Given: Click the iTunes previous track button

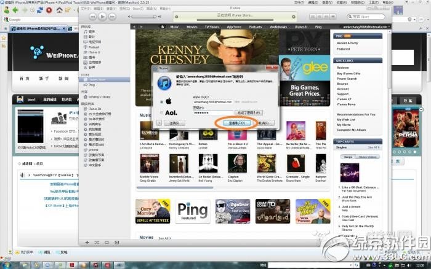Looking at the screenshot, I should tap(92, 17).
